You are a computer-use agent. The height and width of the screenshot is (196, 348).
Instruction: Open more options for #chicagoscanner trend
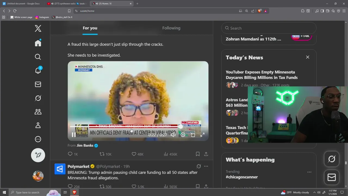pyautogui.click(x=309, y=172)
